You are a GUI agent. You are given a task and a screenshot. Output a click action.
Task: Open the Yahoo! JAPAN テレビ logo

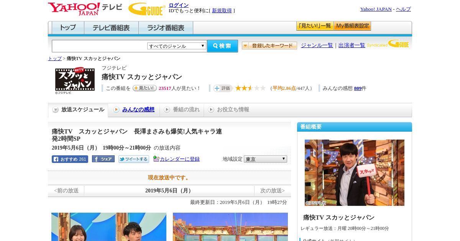coord(85,9)
